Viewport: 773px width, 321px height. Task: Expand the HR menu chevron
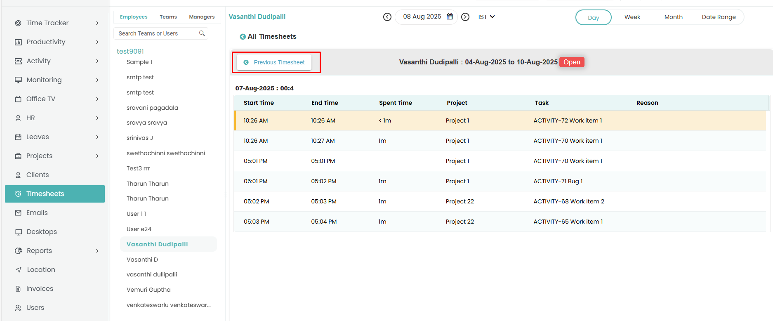click(x=97, y=118)
